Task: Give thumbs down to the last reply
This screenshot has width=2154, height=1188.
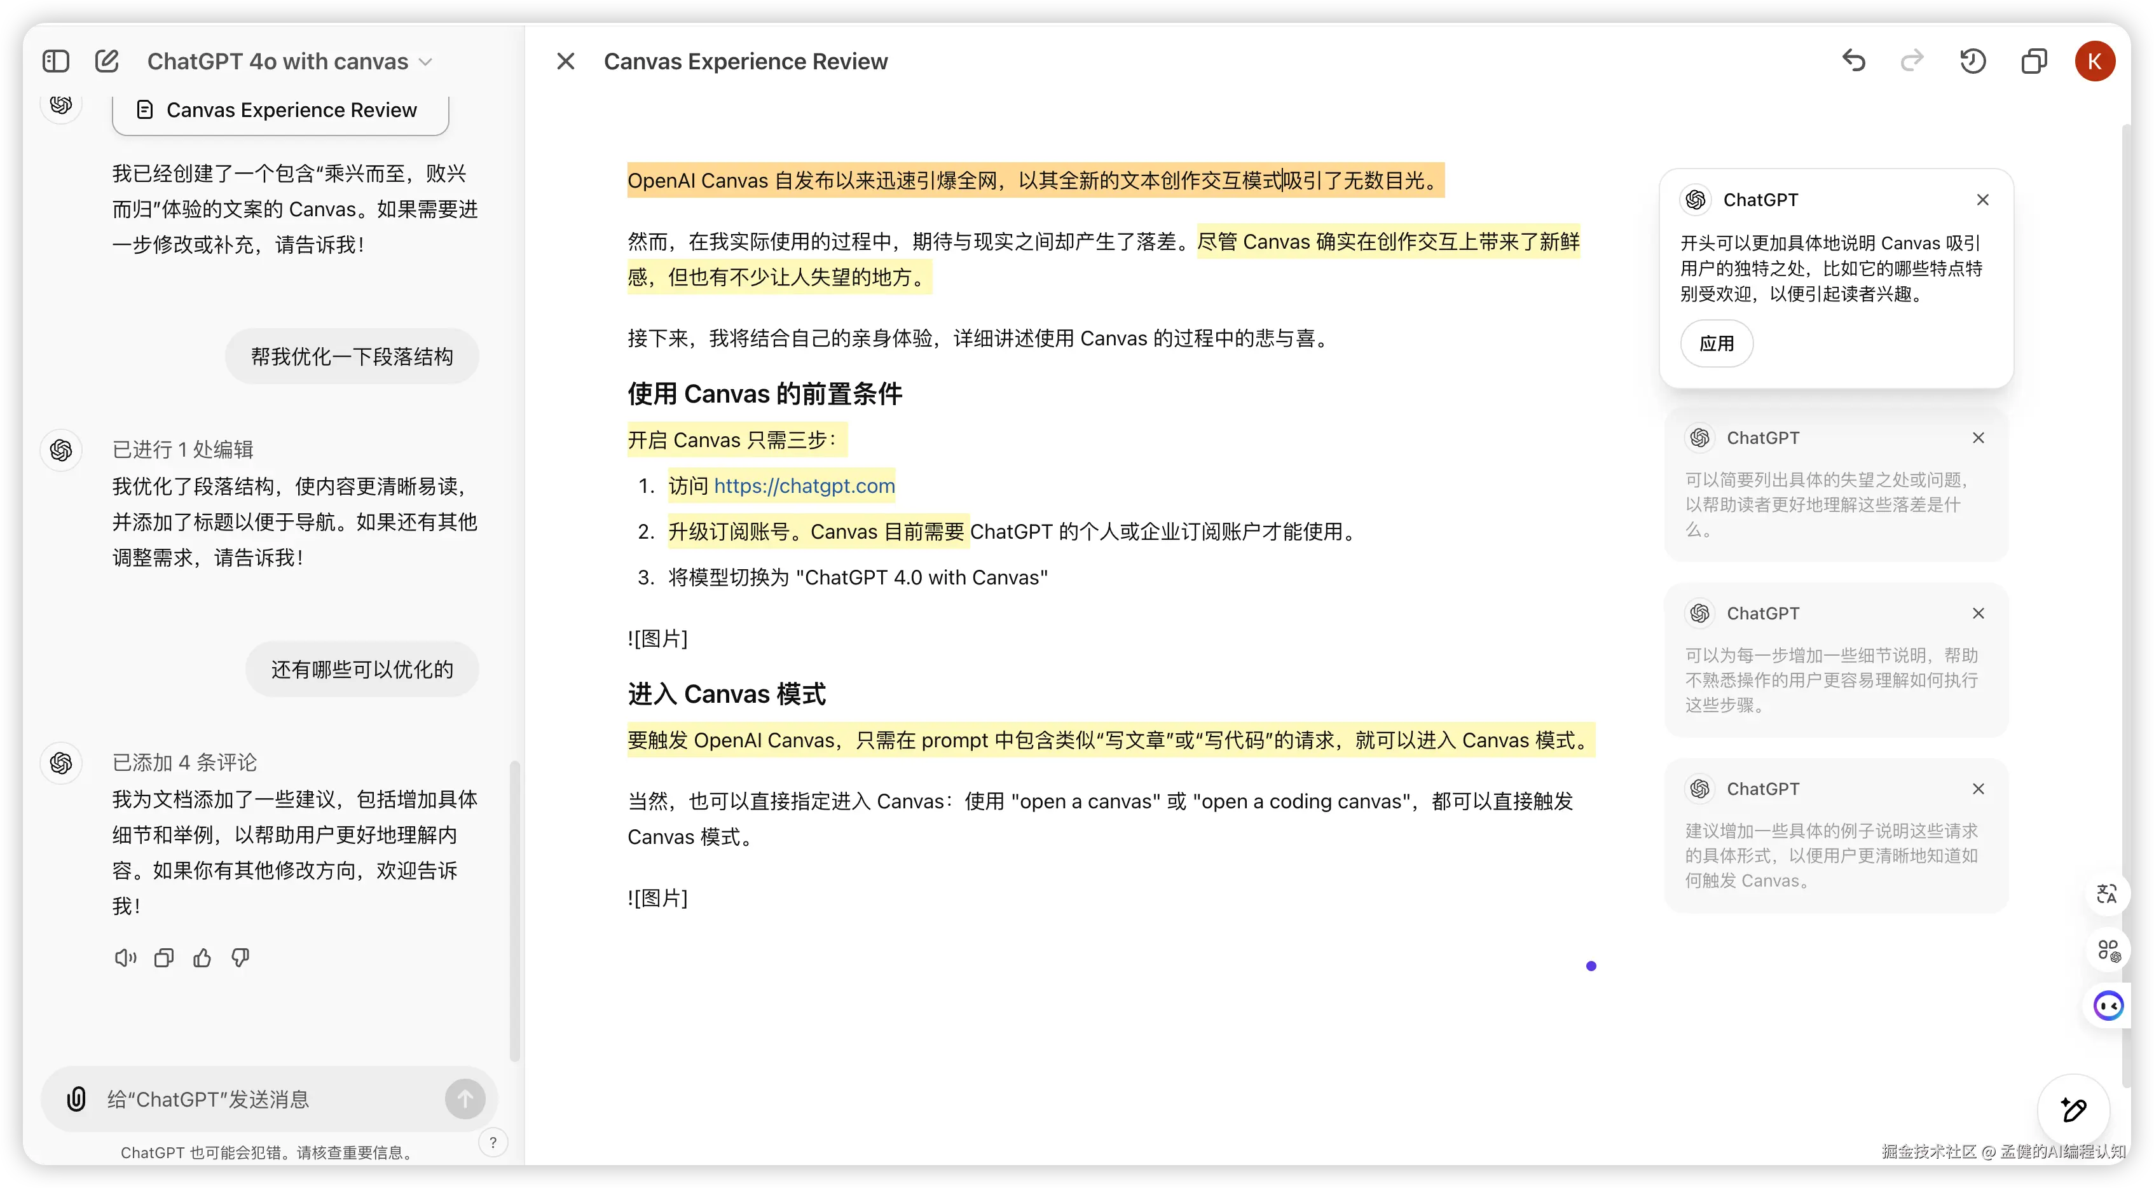Action: [x=241, y=959]
